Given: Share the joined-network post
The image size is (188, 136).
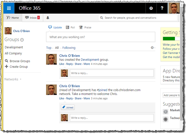Looking at the screenshot, I should pyautogui.click(x=78, y=98).
